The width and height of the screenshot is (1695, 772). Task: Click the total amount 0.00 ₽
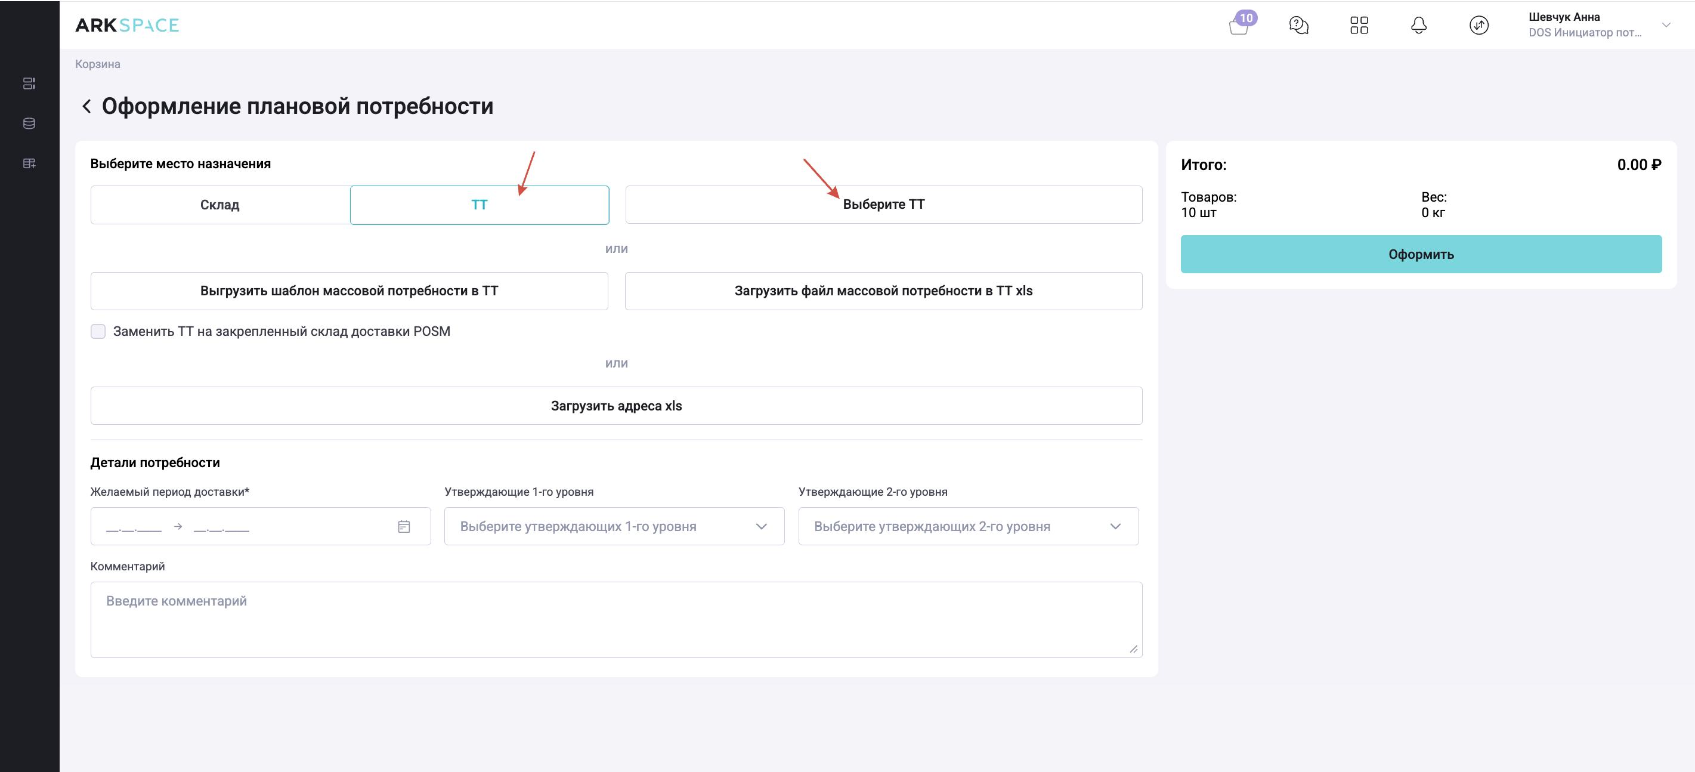[1639, 165]
